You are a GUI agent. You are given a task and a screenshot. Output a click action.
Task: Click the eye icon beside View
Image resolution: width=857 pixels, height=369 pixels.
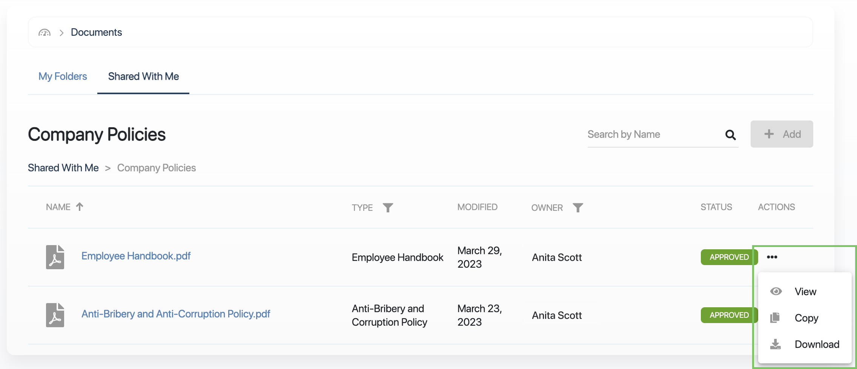pyautogui.click(x=776, y=291)
